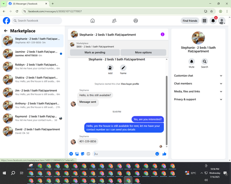Show hidden system tray icons
231x184 pixels.
point(201,173)
